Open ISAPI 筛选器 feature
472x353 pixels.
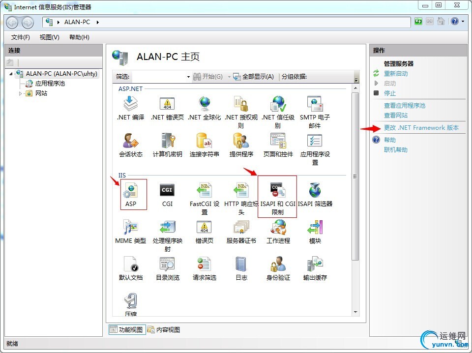click(x=315, y=195)
